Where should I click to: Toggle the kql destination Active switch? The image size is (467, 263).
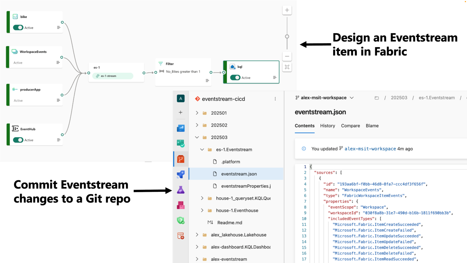235,78
